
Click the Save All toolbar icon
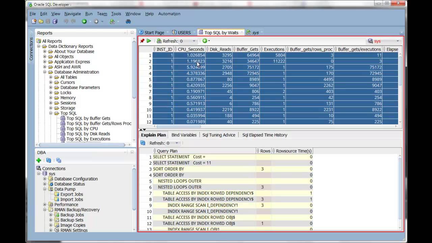[x=55, y=22]
